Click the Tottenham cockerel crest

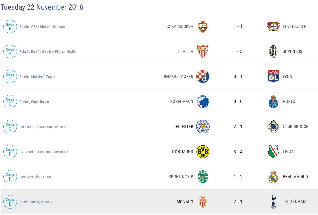click(x=273, y=202)
